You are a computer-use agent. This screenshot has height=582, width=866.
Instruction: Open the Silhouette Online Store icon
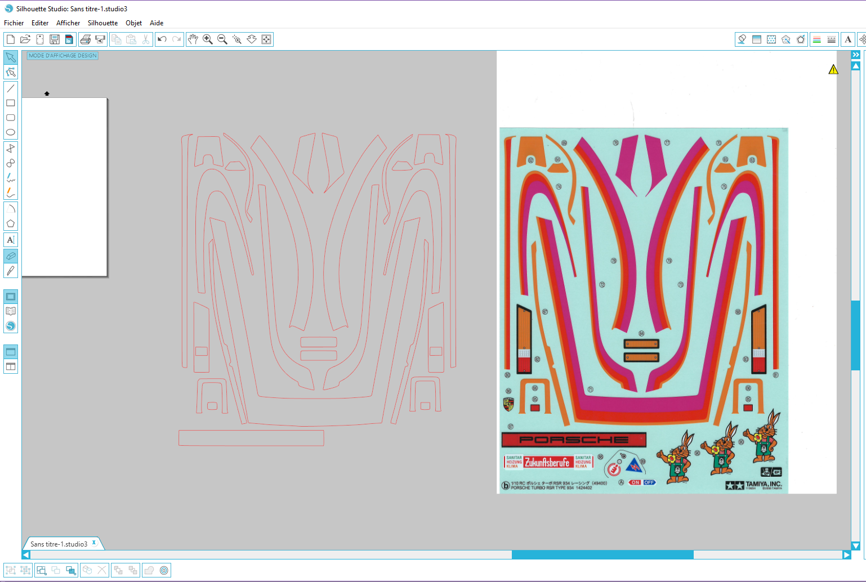click(x=11, y=326)
